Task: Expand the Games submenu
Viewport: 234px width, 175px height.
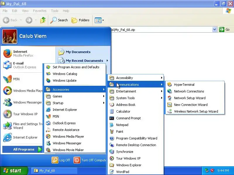Action: pos(75,96)
